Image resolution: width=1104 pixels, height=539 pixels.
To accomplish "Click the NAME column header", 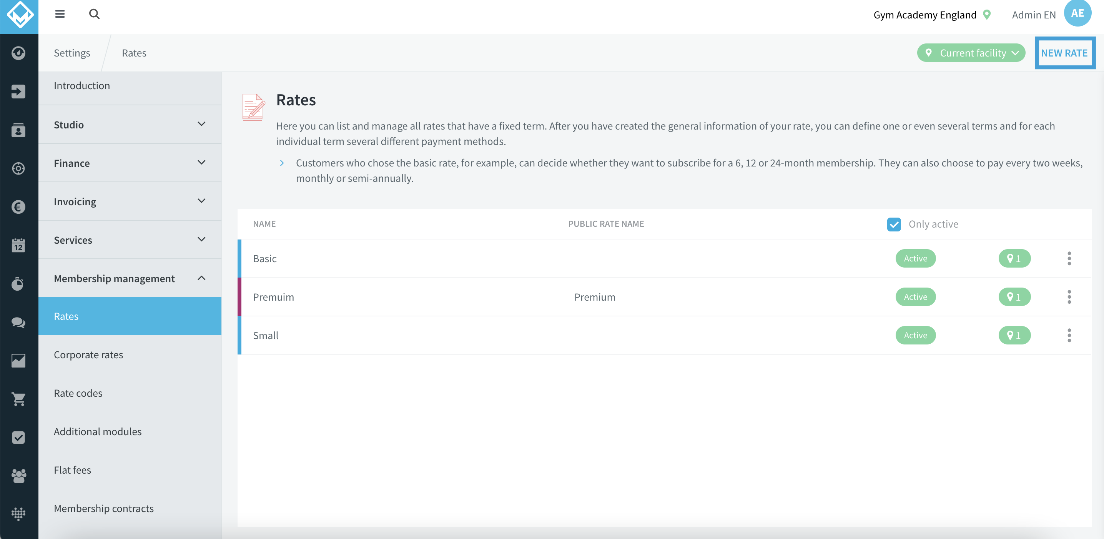I will click(264, 224).
